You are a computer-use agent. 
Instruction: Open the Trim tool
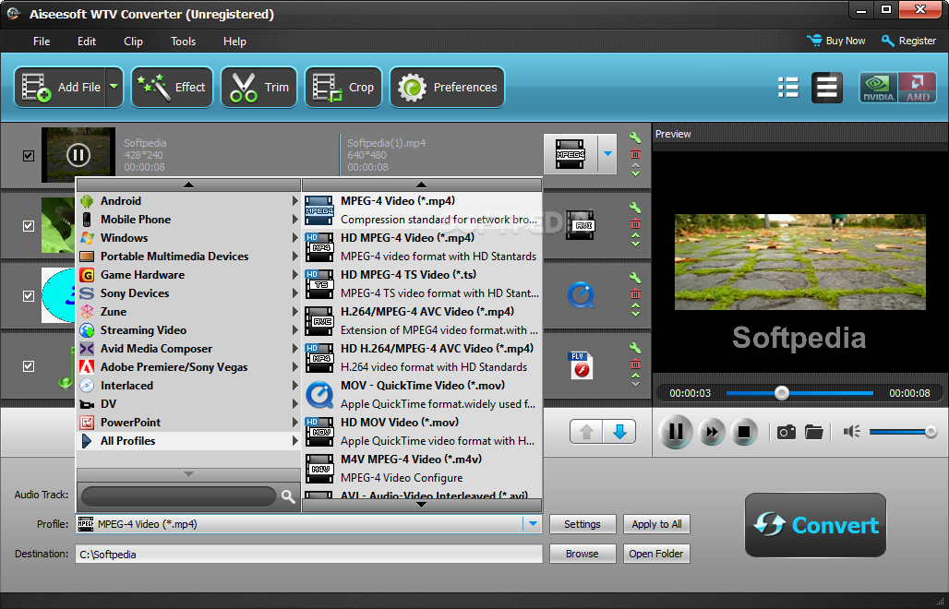pos(259,87)
